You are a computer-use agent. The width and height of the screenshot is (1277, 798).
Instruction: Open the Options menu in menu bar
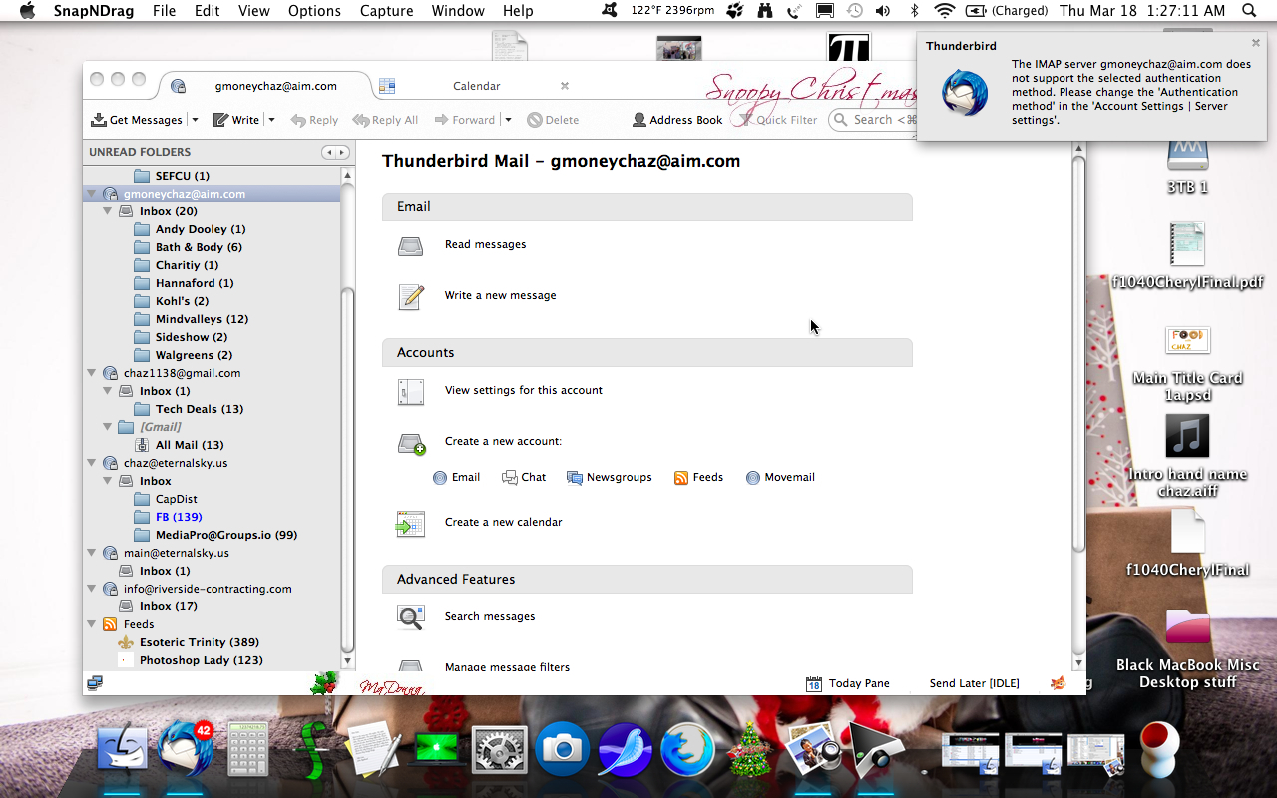point(314,11)
